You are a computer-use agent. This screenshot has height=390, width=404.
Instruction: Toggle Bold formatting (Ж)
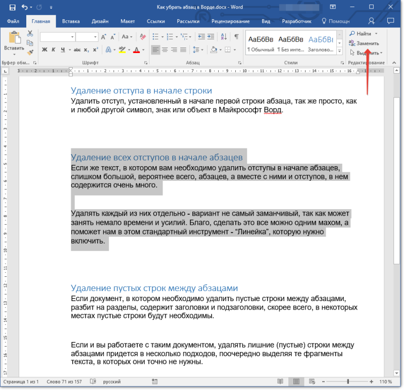(x=44, y=50)
